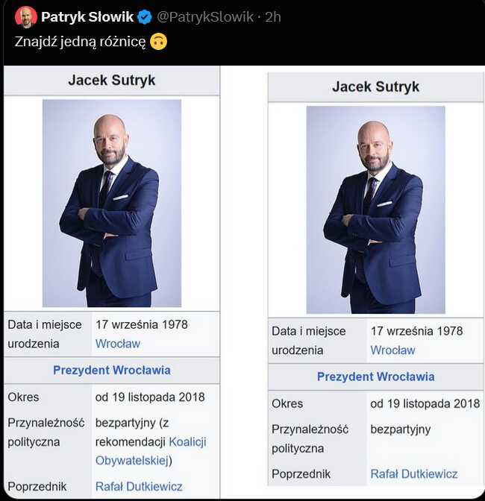This screenshot has height=501, width=485.
Task: Follow the right Wrocław birthplace link
Action: (x=393, y=350)
